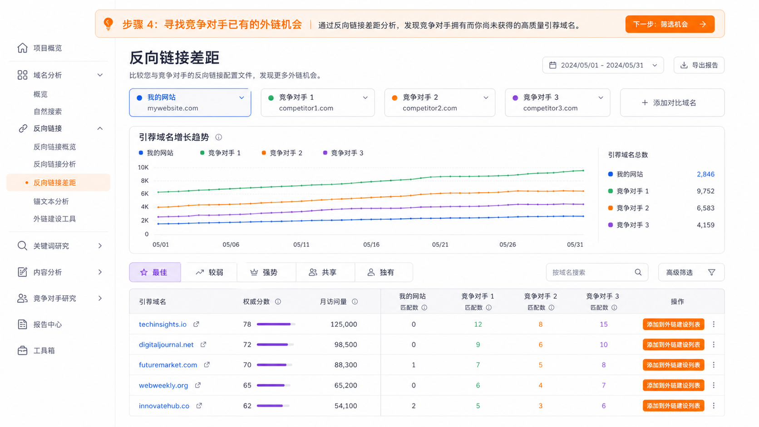Screen dimensions: 759x427
Task: Open 外链建设工具 in sidebar
Action: click(55, 219)
